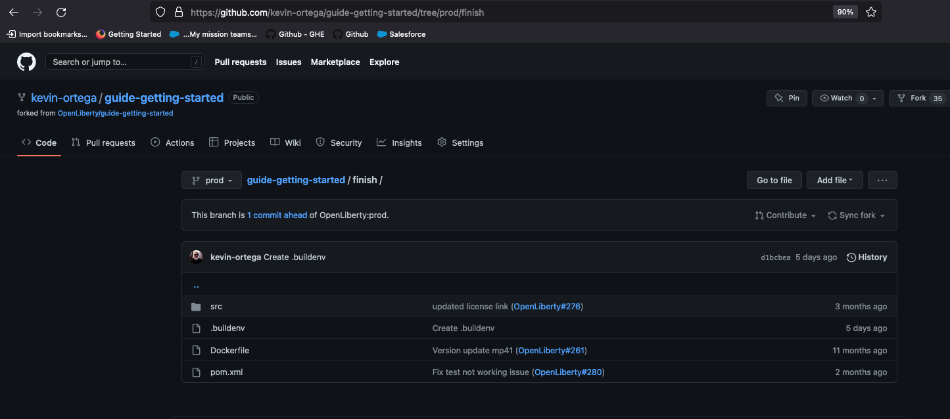Open the Create .buildenv latest commit message
The width and height of the screenshot is (950, 419).
295,257
